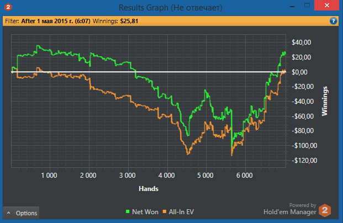
Task: Click the 3 000 hands axis label
Action: 127,176
